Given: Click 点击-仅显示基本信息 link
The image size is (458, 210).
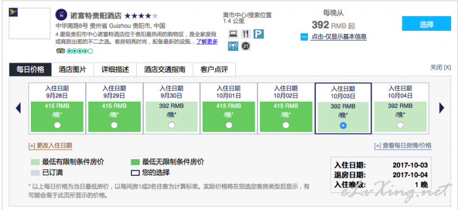Looking at the screenshot, I should [x=338, y=37].
